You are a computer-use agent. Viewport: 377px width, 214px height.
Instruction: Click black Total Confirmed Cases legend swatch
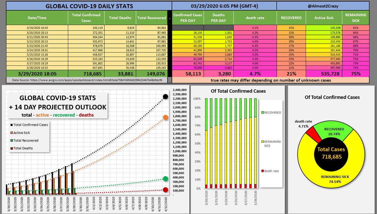pyautogui.click(x=11, y=124)
